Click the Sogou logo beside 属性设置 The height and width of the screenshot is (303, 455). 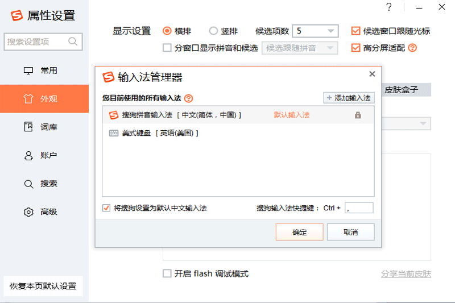point(16,16)
